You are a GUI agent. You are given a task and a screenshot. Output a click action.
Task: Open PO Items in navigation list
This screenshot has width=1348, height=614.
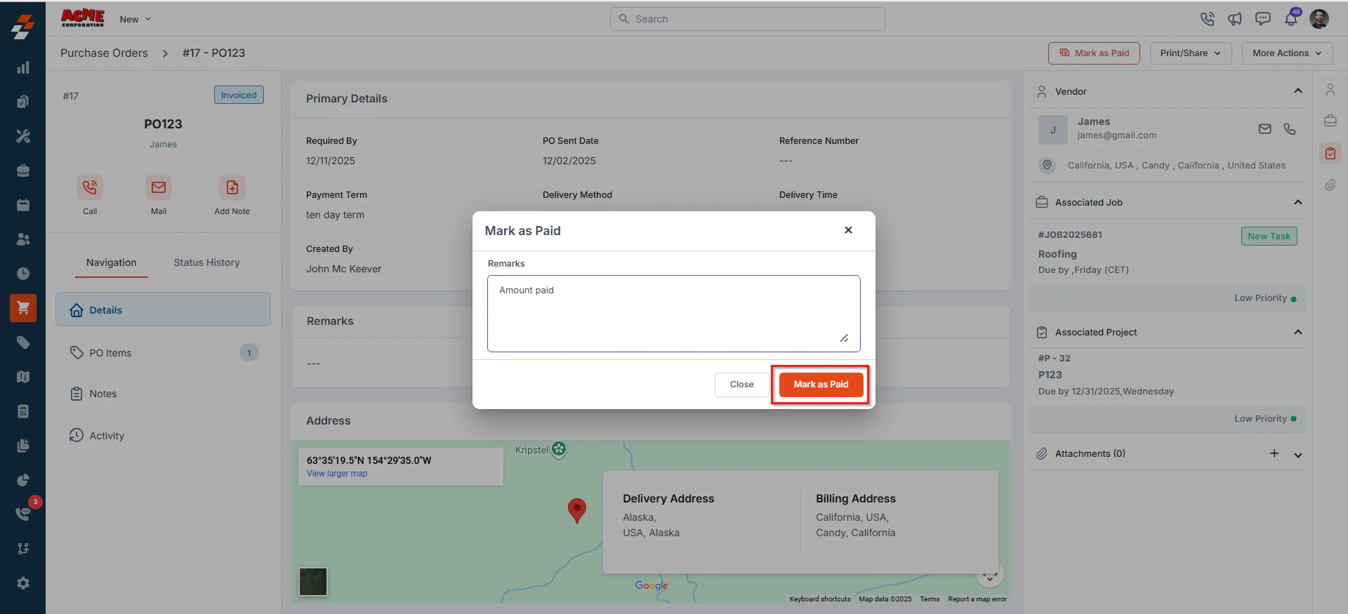point(163,352)
